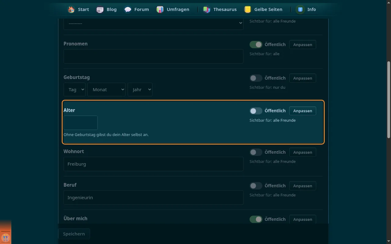Click the Blog newspaper icon
The image size is (391, 244).
tap(100, 9)
